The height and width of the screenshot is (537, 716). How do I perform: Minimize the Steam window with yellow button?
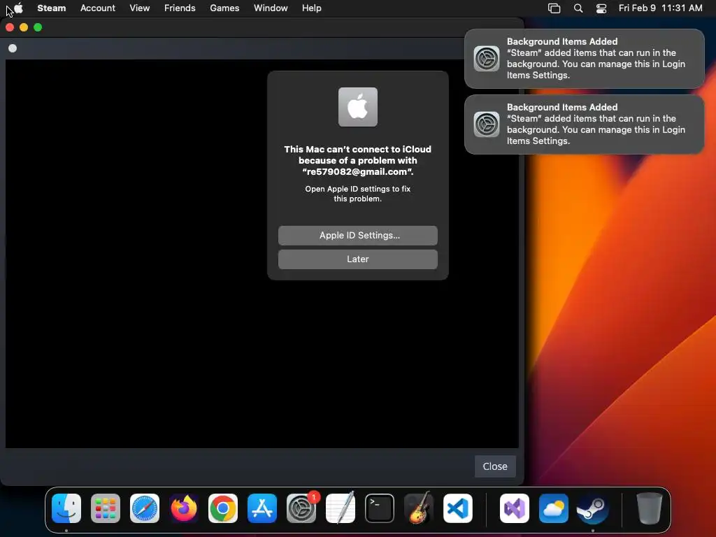tap(24, 27)
